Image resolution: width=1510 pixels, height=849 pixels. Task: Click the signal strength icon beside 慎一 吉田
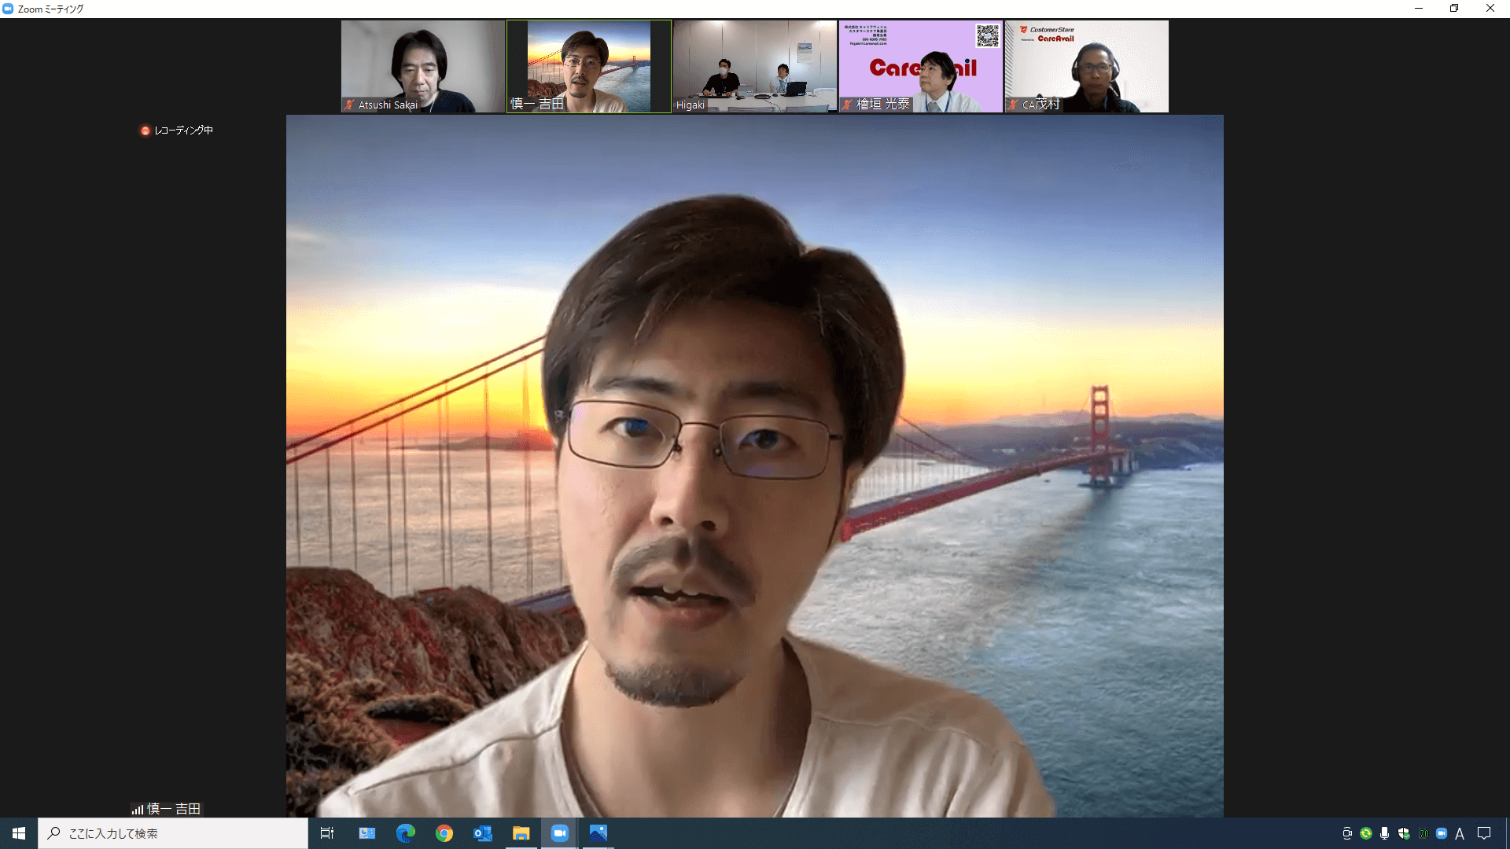[x=138, y=809]
